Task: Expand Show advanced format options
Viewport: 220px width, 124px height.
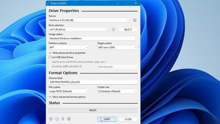Action: pos(67,97)
